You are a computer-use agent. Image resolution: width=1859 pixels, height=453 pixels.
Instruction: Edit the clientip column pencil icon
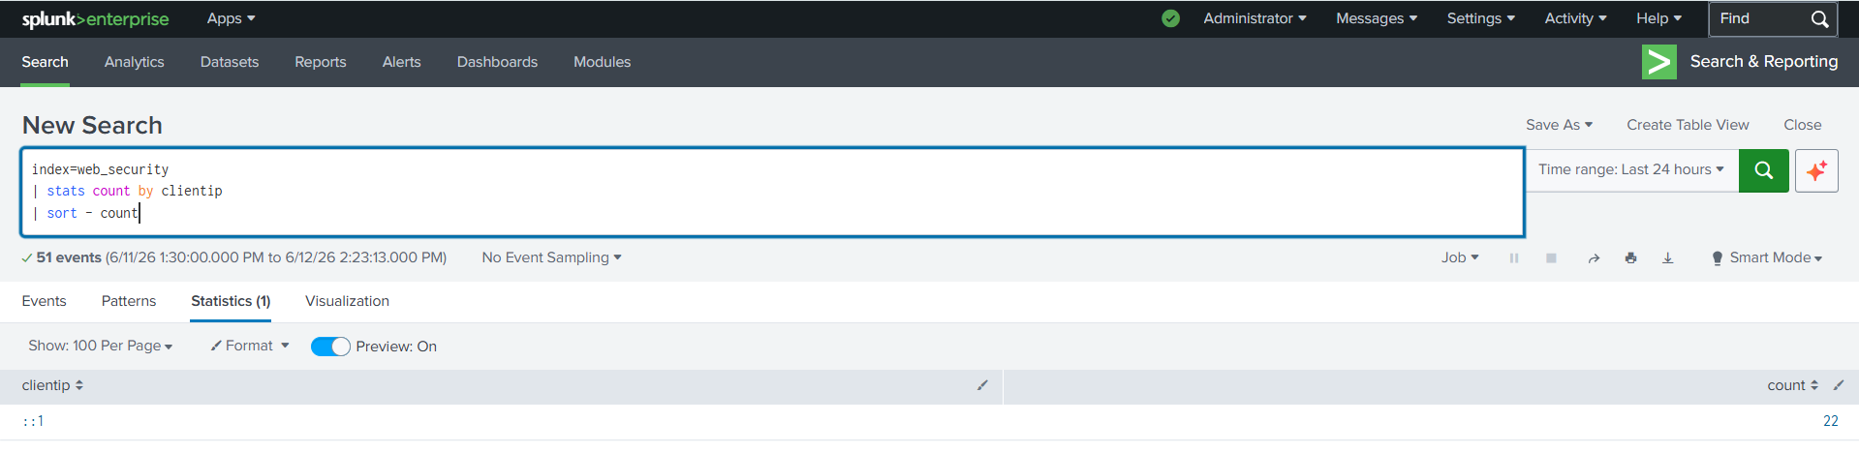tap(982, 385)
